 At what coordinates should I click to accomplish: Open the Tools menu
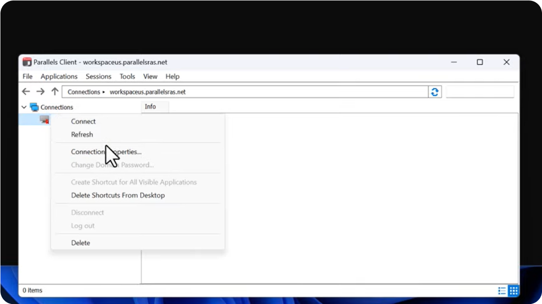tap(127, 76)
